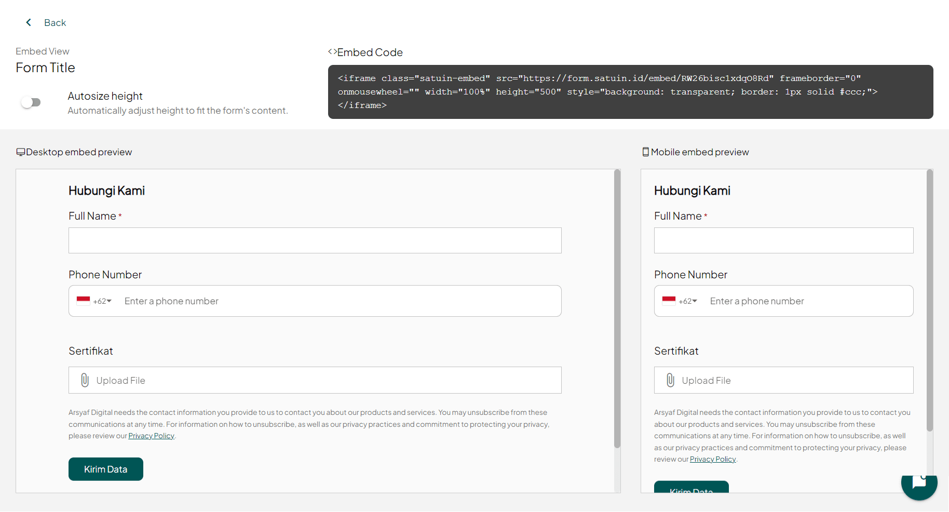The width and height of the screenshot is (949, 512).
Task: Submit form with Kirim Data in desktop preview
Action: point(106,469)
